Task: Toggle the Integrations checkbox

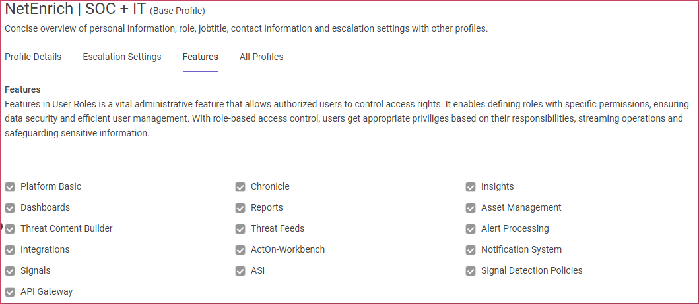Action: (11, 250)
